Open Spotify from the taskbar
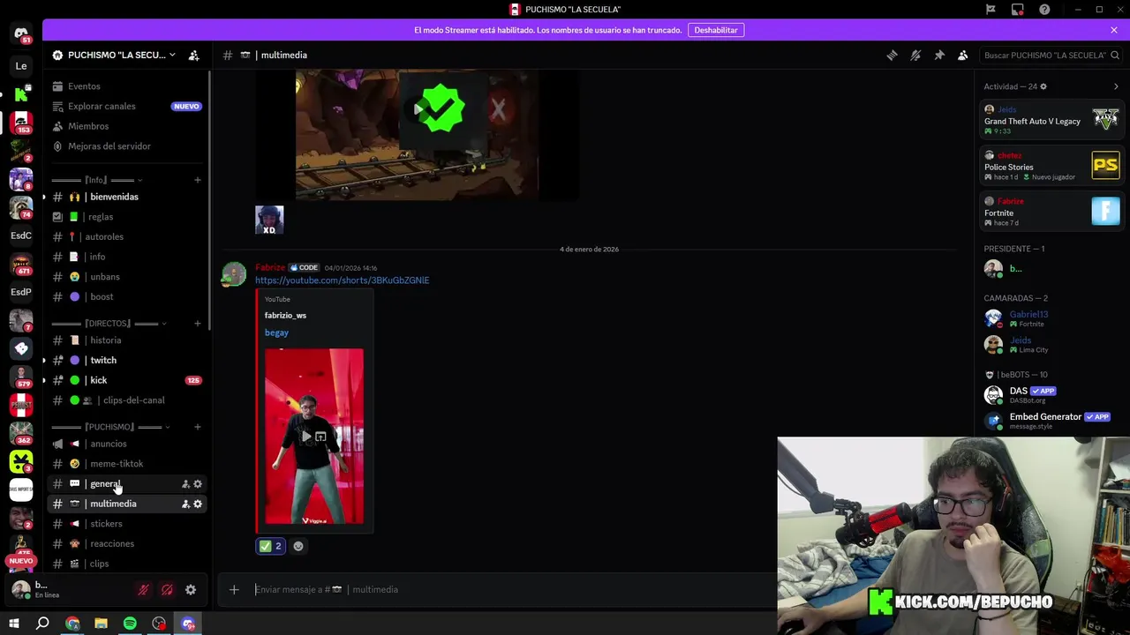The width and height of the screenshot is (1130, 635). tap(130, 624)
